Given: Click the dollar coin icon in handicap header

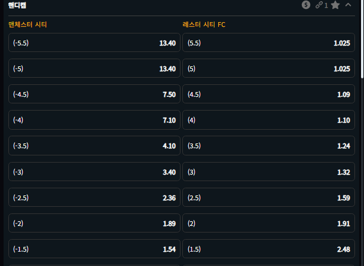Looking at the screenshot, I should pyautogui.click(x=306, y=5).
